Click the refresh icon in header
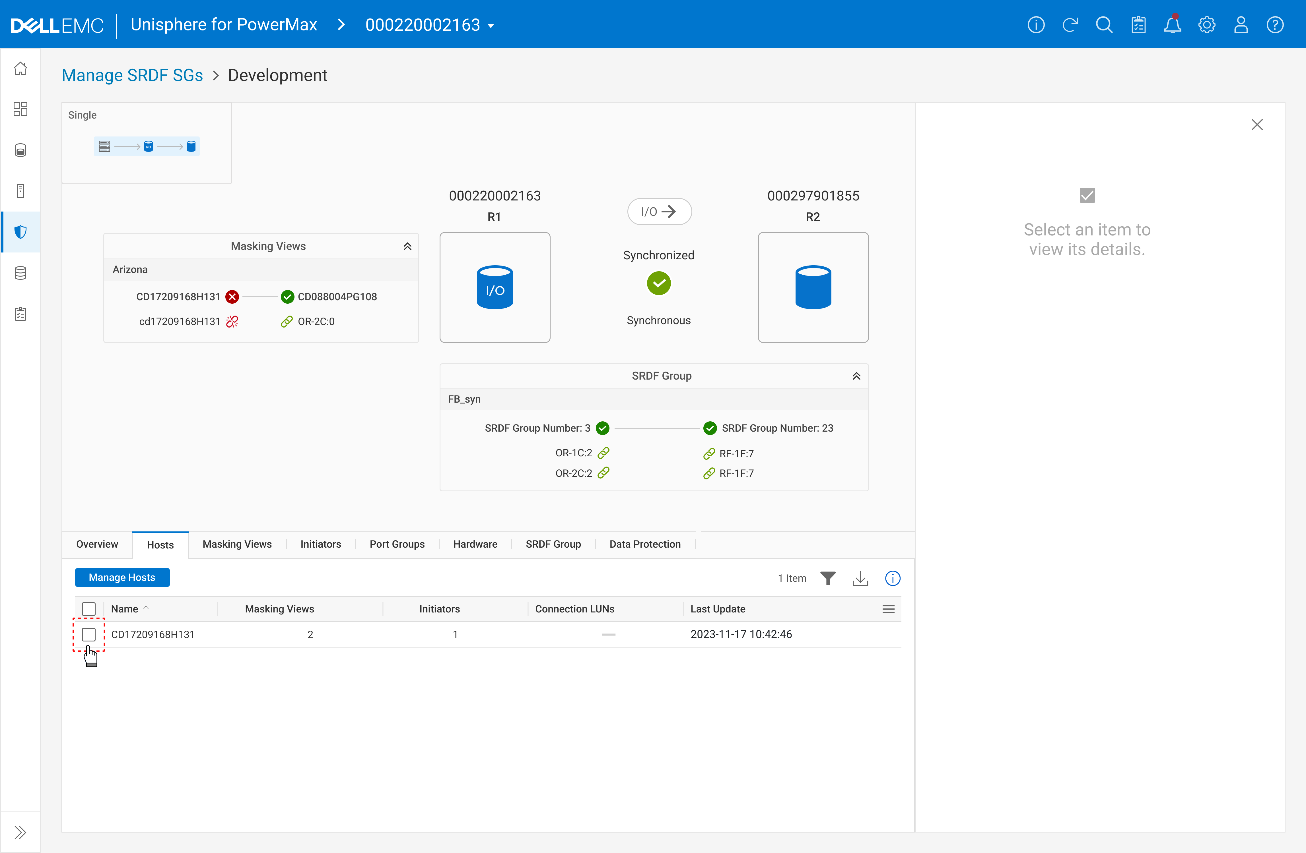Screen dimensions: 1306x853 [x=1070, y=25]
